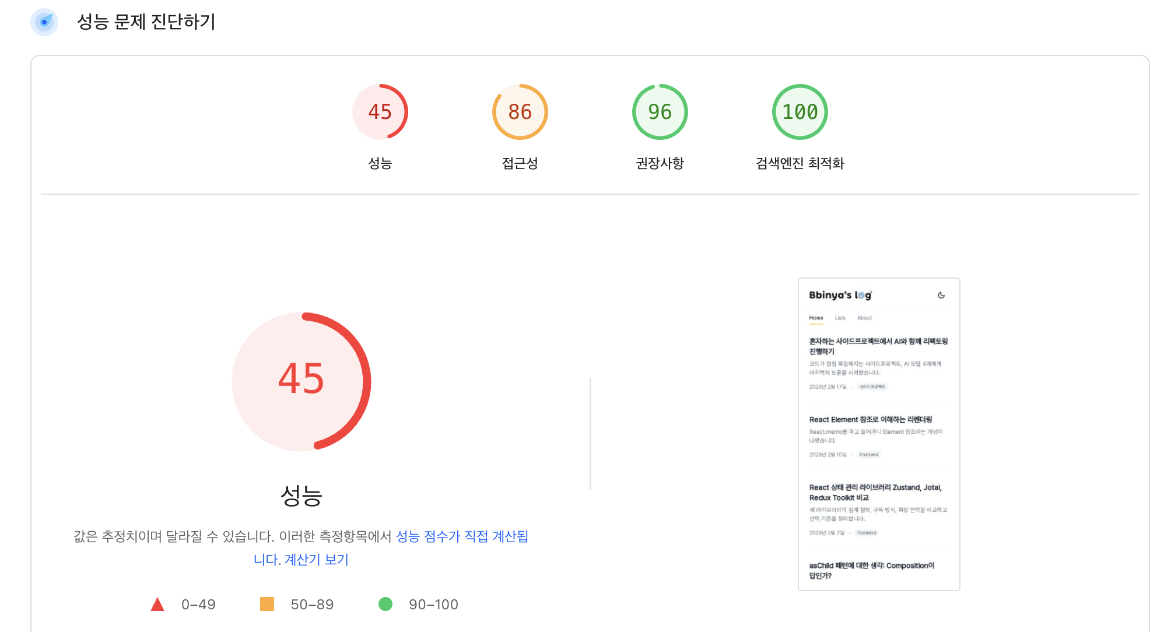Viewport: 1157px width, 632px height.
Task: Select the 검색엔진 최적화 gauge showing 100
Action: [x=800, y=111]
